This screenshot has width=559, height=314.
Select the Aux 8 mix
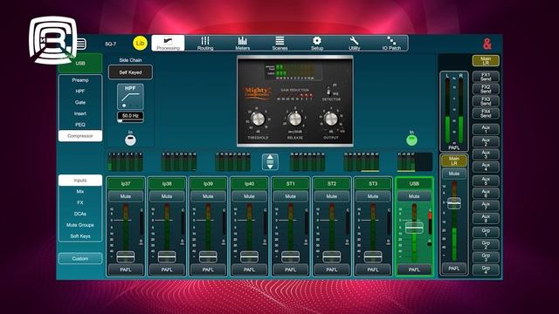point(486,218)
